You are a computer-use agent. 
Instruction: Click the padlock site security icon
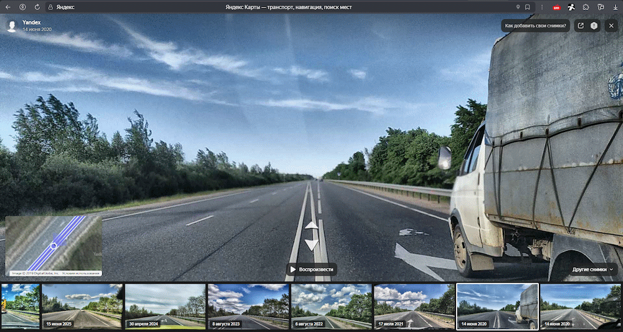pyautogui.click(x=50, y=7)
